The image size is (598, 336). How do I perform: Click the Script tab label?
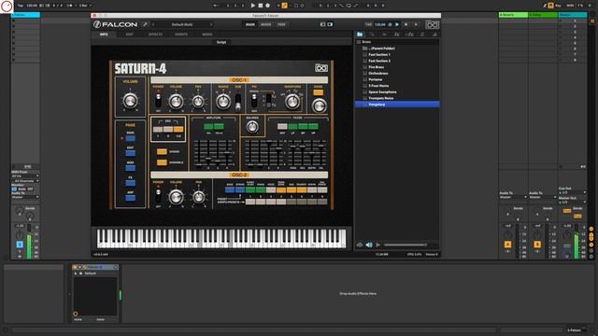(x=221, y=42)
